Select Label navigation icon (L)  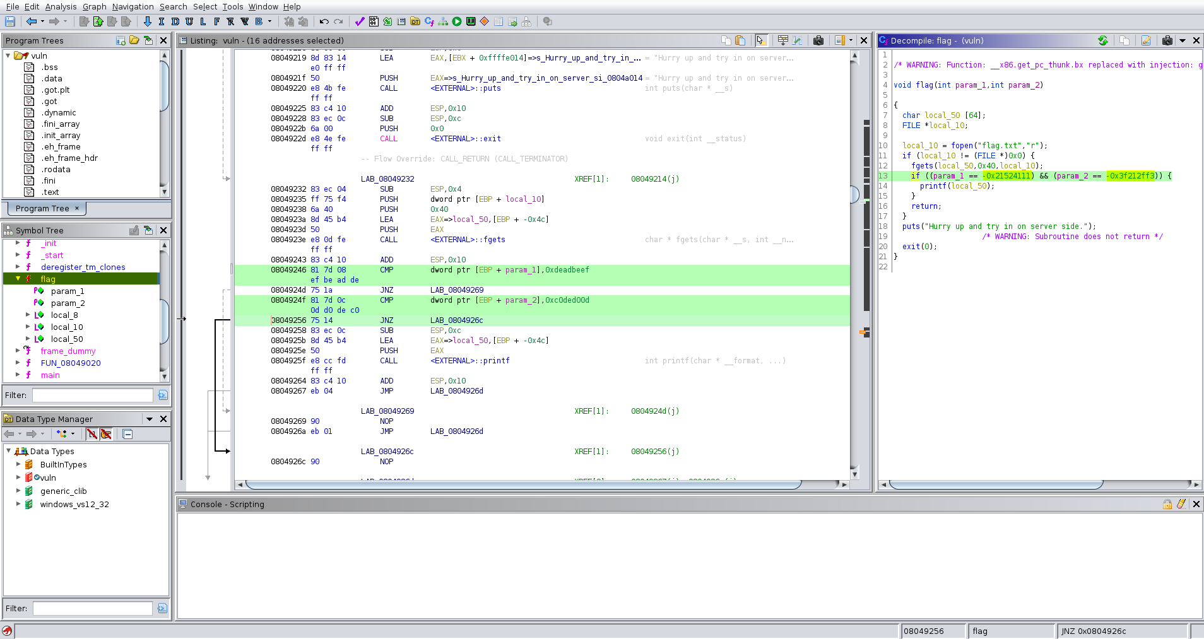click(203, 21)
